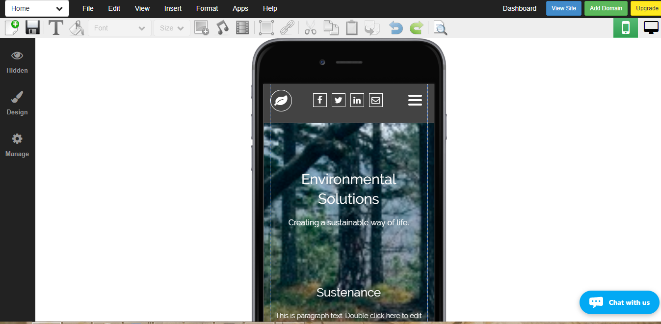
Task: Show Hidden elements panel
Action: tap(17, 62)
